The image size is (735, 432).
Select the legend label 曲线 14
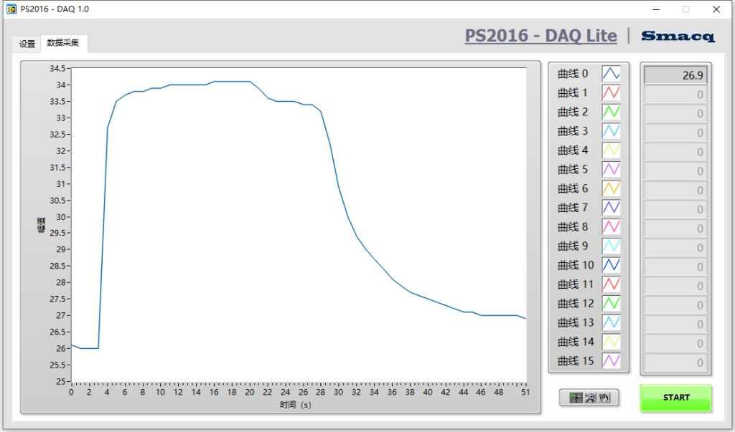[x=576, y=342]
